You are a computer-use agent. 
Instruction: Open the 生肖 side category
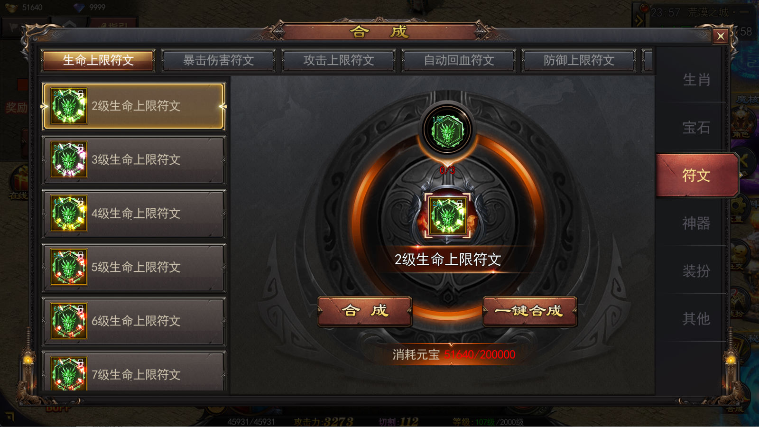[696, 79]
